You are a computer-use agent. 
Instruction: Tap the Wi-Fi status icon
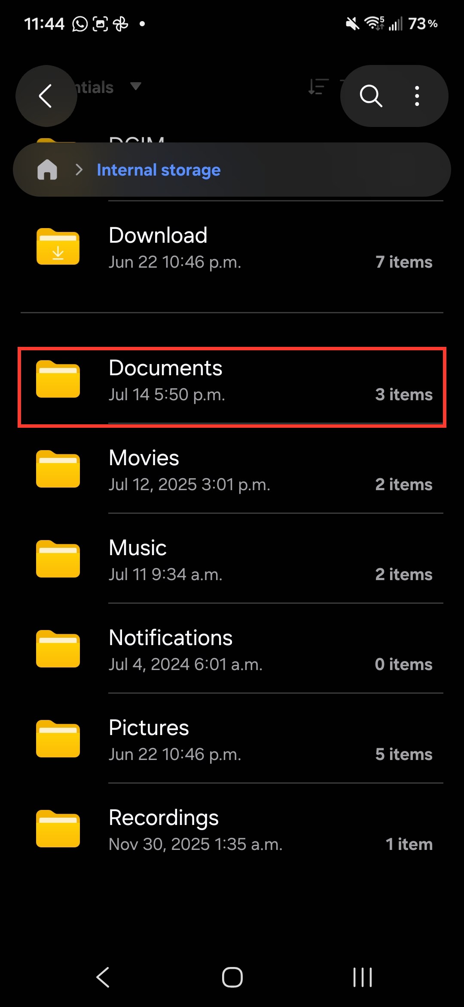click(x=374, y=23)
